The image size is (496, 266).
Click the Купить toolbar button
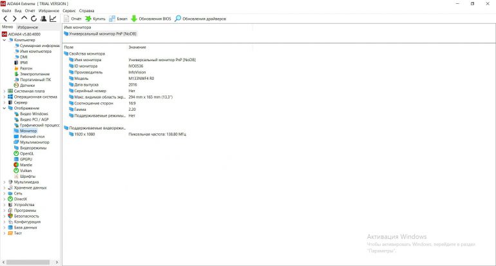click(95, 19)
